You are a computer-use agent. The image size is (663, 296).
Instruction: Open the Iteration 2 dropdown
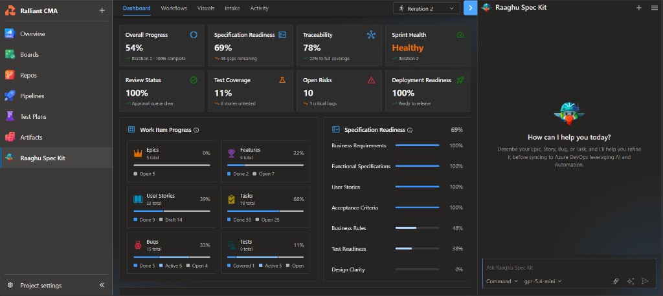(427, 8)
